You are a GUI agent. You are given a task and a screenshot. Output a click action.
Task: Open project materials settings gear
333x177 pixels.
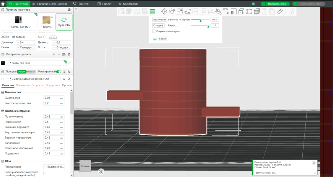click(x=69, y=54)
